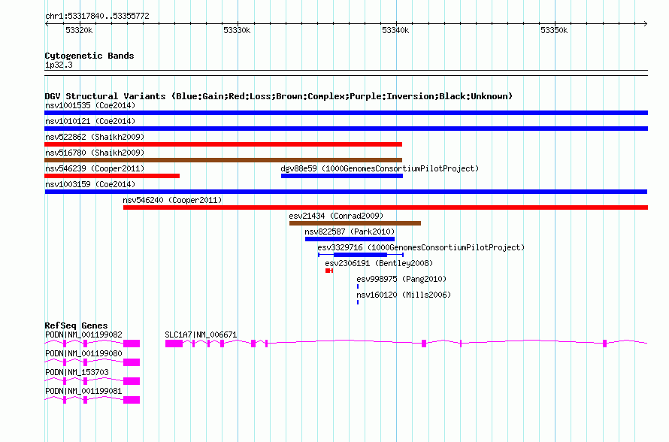Click the nsv1001535 (Coe2014) blue gain bar
Image resolution: width=669 pixels, height=442 pixels.
(x=346, y=113)
